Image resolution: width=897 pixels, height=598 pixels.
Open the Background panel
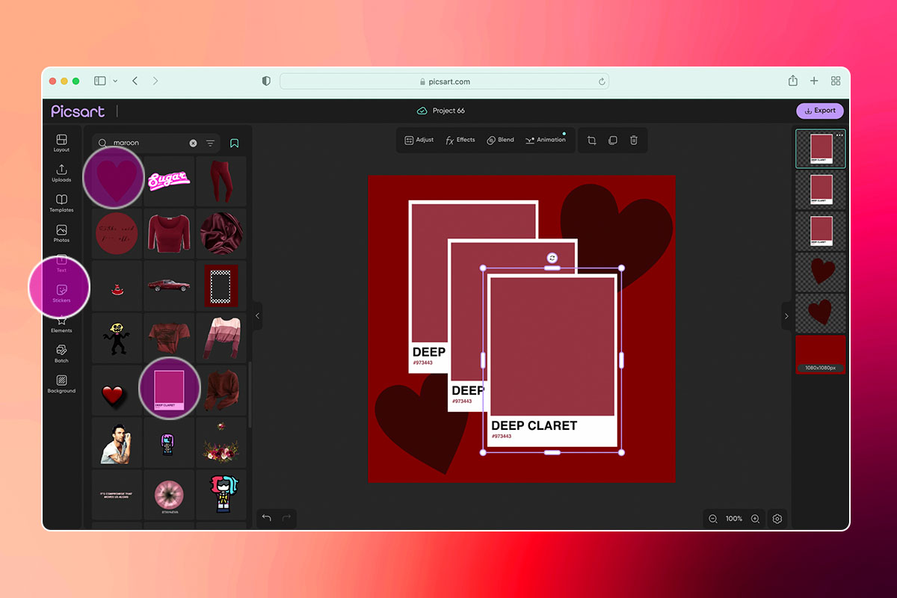click(x=61, y=383)
